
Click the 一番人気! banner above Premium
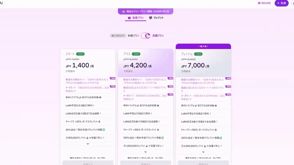coord(203,46)
